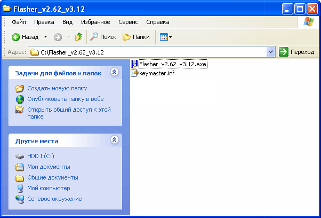Click Опубликовать папку в вебе link
This screenshot has width=321, height=218.
tap(65, 99)
